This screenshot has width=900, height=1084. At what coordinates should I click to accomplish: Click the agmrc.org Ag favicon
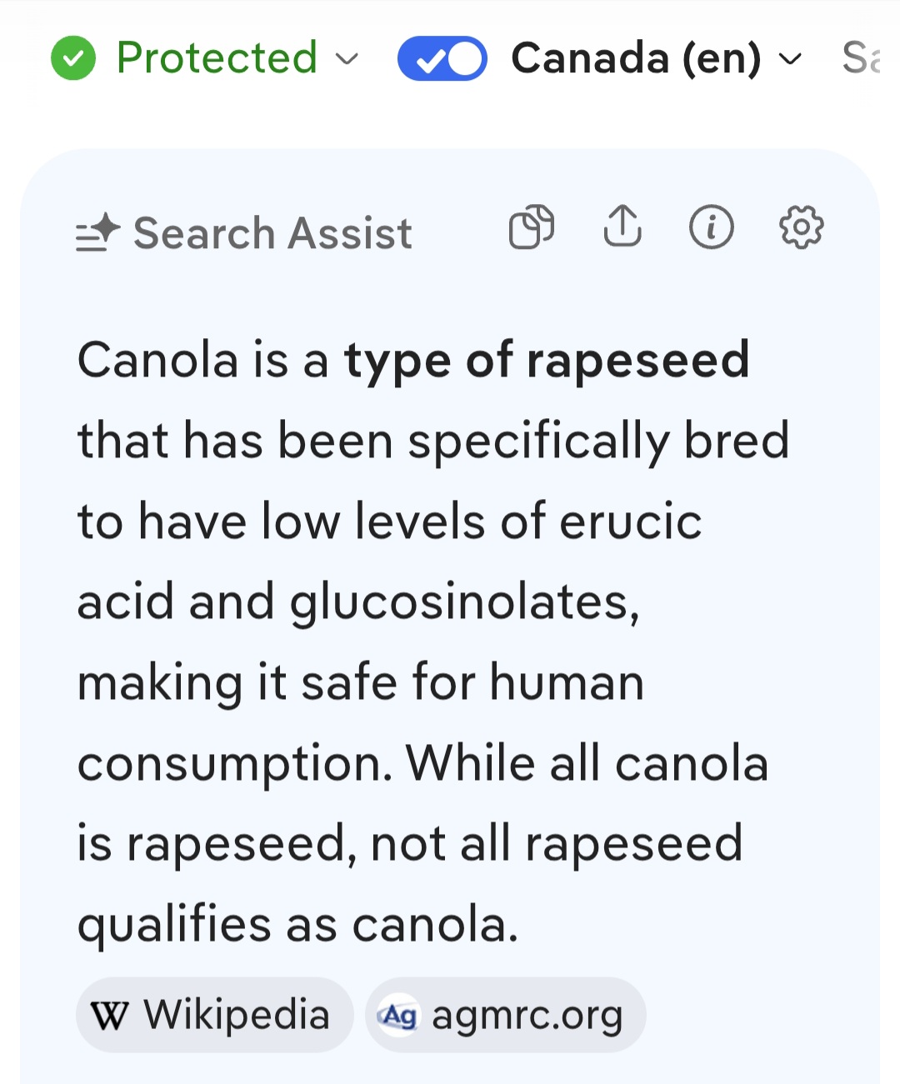[x=399, y=1016]
